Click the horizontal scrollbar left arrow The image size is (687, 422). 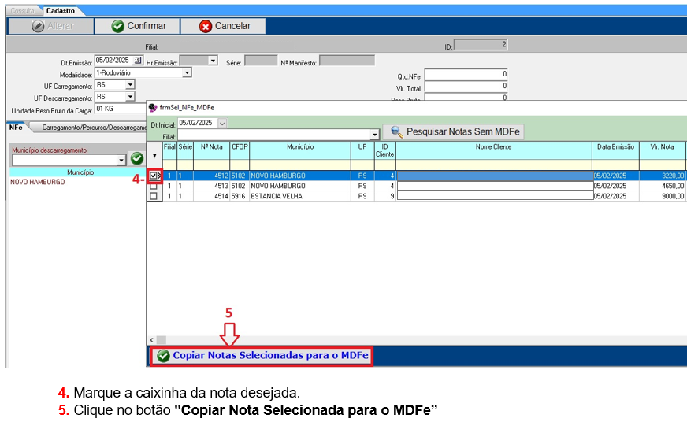(x=151, y=339)
